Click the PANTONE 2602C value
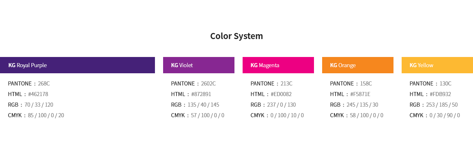This screenshot has height=151, width=473. (208, 83)
